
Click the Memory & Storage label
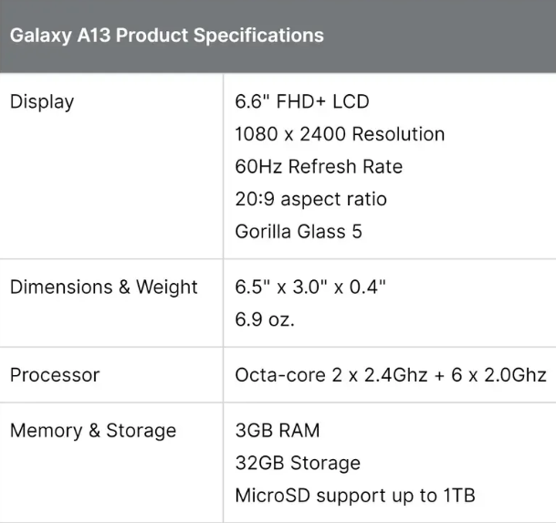click(93, 431)
